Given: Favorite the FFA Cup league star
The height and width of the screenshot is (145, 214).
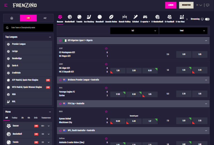Looking at the screenshot, I should click(60, 104).
